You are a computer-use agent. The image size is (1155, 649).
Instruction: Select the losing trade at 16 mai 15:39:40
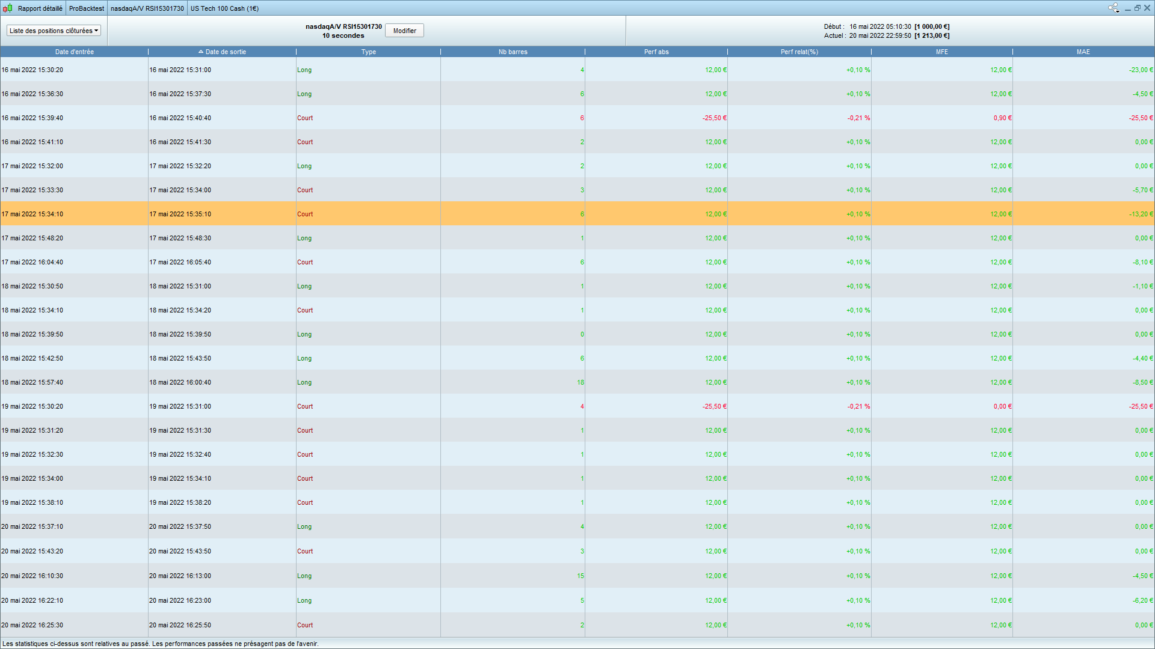point(361,118)
